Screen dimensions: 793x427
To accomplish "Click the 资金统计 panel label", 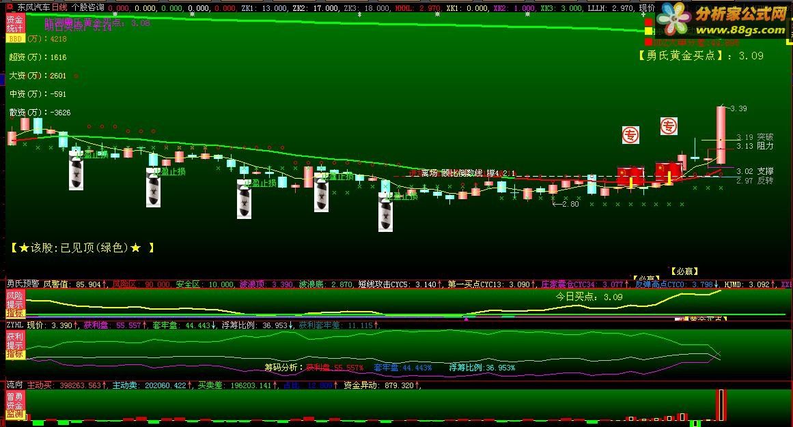I will [x=14, y=24].
